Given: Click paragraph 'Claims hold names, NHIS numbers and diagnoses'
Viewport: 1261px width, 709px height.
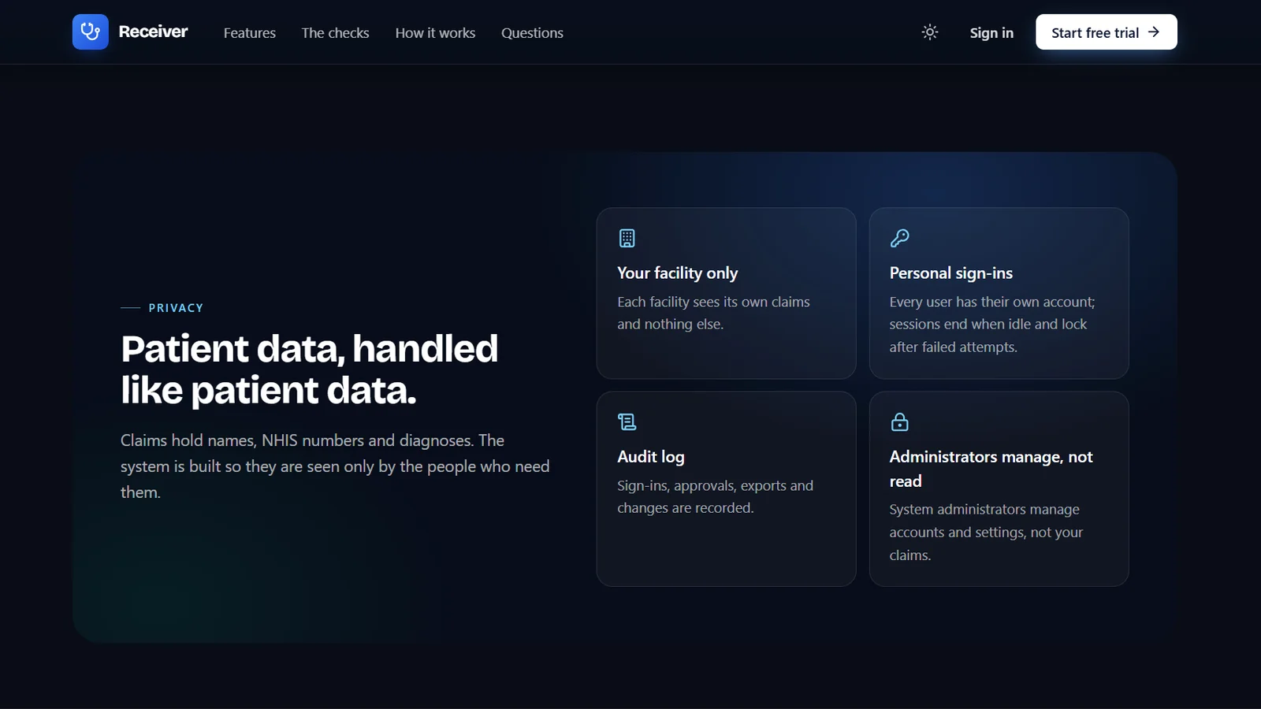Looking at the screenshot, I should [335, 466].
